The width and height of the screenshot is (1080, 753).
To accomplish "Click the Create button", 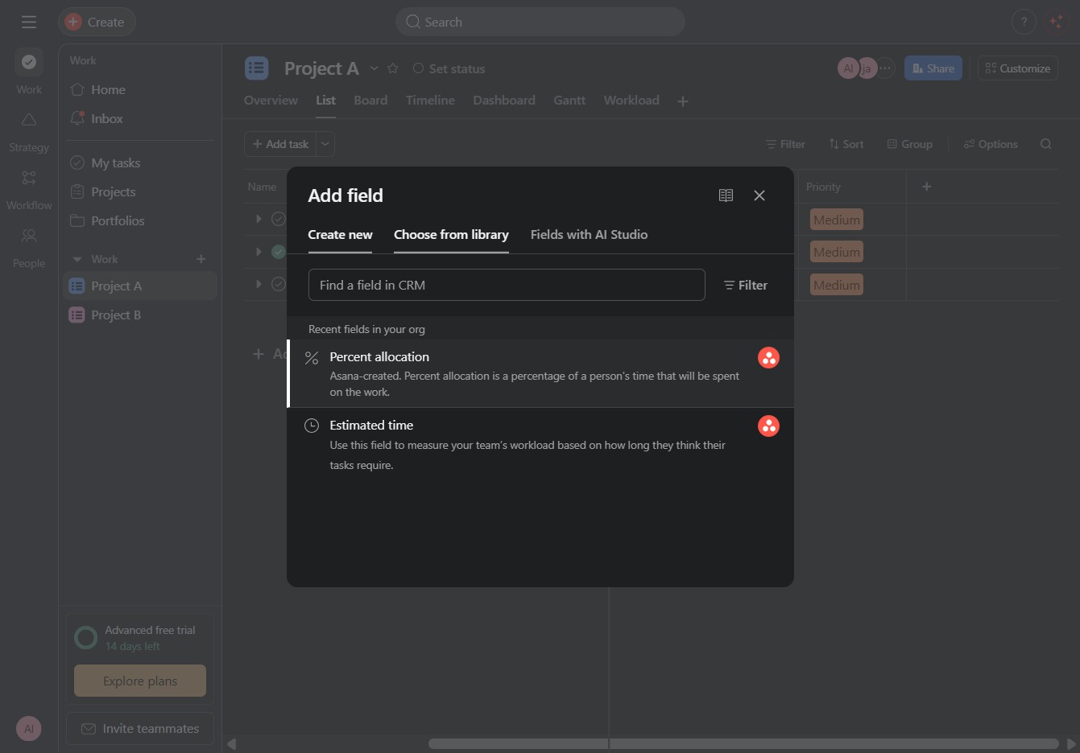I will (x=97, y=22).
